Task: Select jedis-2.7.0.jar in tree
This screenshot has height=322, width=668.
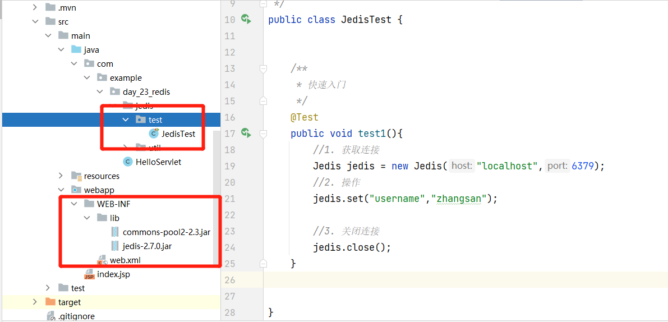Action: (x=148, y=246)
